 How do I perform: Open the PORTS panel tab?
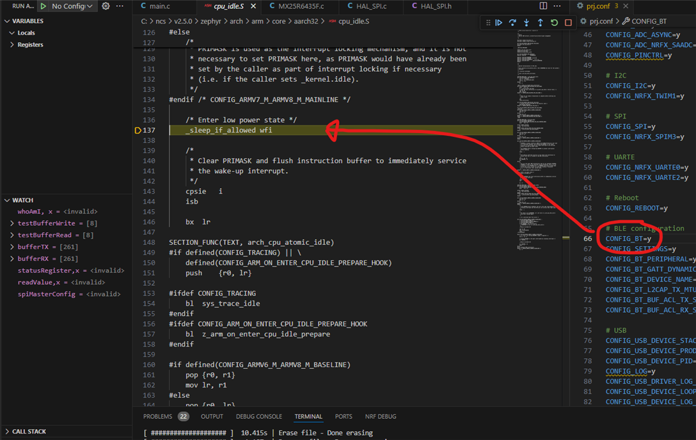click(x=344, y=416)
